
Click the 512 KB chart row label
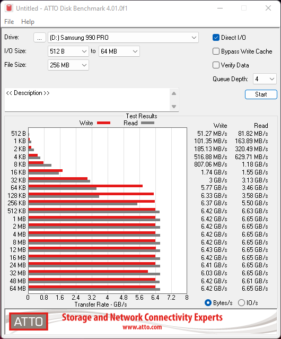[16, 211]
